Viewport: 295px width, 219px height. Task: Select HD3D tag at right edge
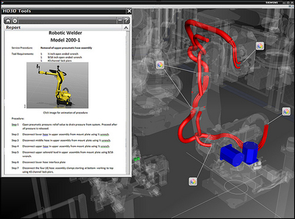click(x=286, y=111)
